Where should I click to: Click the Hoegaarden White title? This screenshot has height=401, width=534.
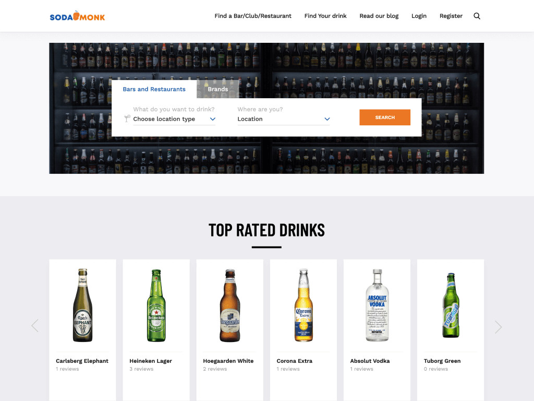click(228, 361)
